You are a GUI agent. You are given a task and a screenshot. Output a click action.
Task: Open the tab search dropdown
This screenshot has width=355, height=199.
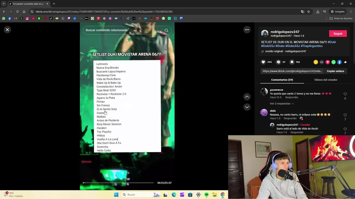pos(4,4)
